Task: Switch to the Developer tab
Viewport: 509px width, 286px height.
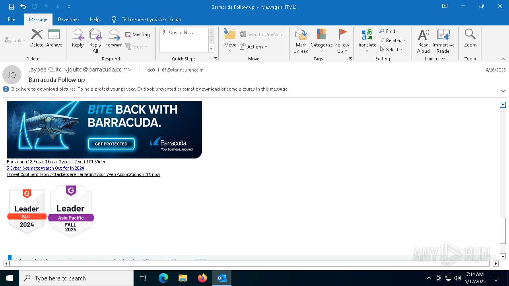Action: pyautogui.click(x=68, y=19)
